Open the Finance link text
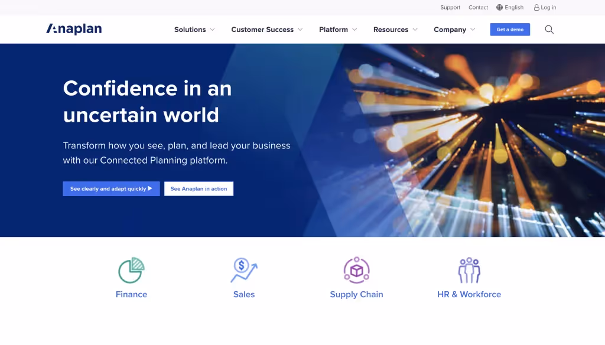This screenshot has width=605, height=345. [132, 294]
